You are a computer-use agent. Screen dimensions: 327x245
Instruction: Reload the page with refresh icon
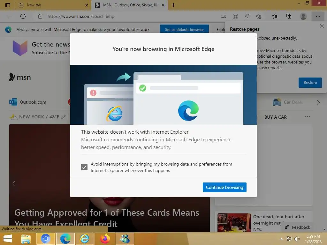(x=23, y=16)
